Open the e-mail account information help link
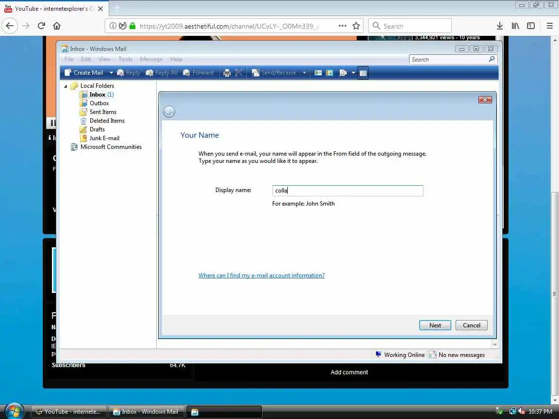The width and height of the screenshot is (559, 419). (262, 275)
